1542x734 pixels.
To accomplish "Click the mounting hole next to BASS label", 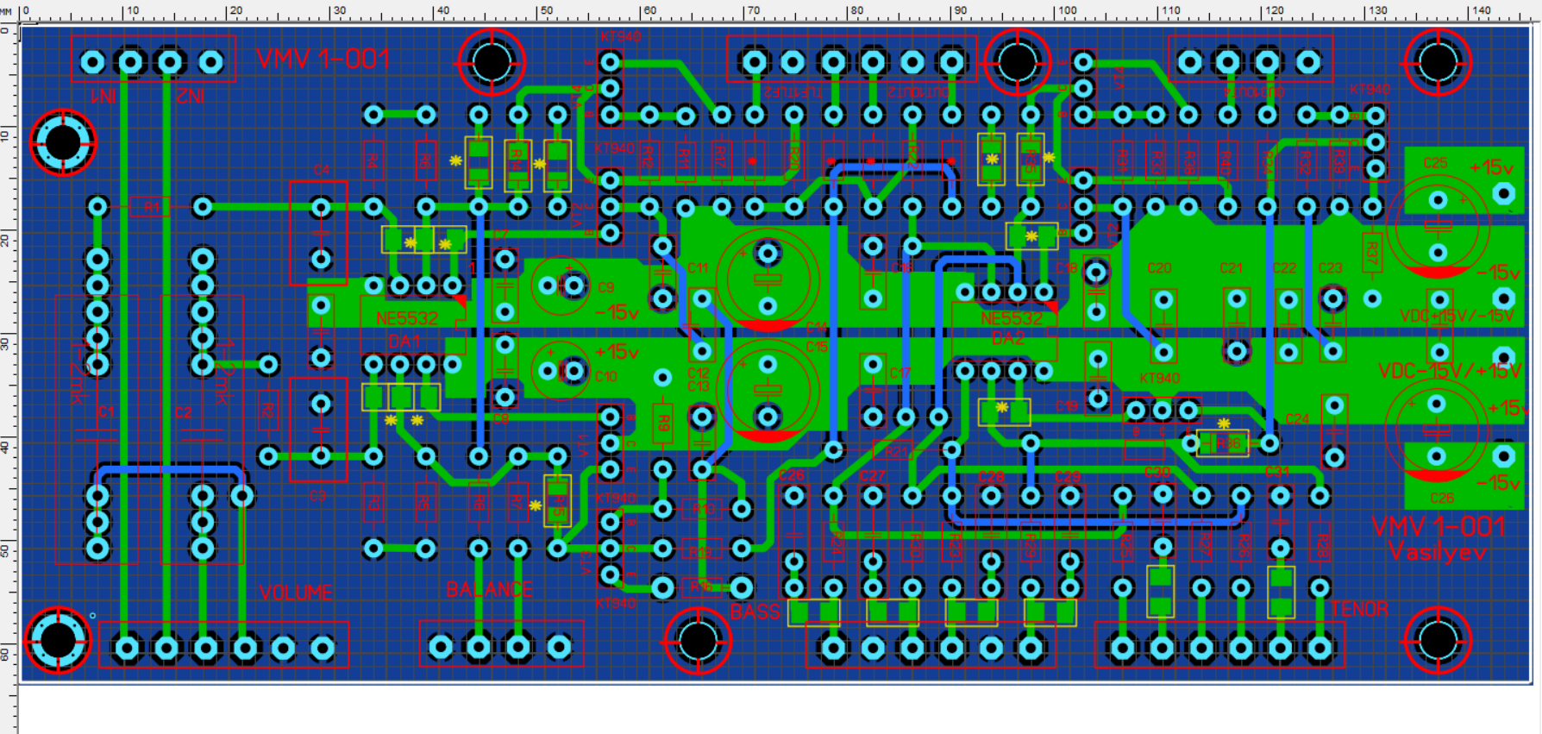I will pos(697,640).
